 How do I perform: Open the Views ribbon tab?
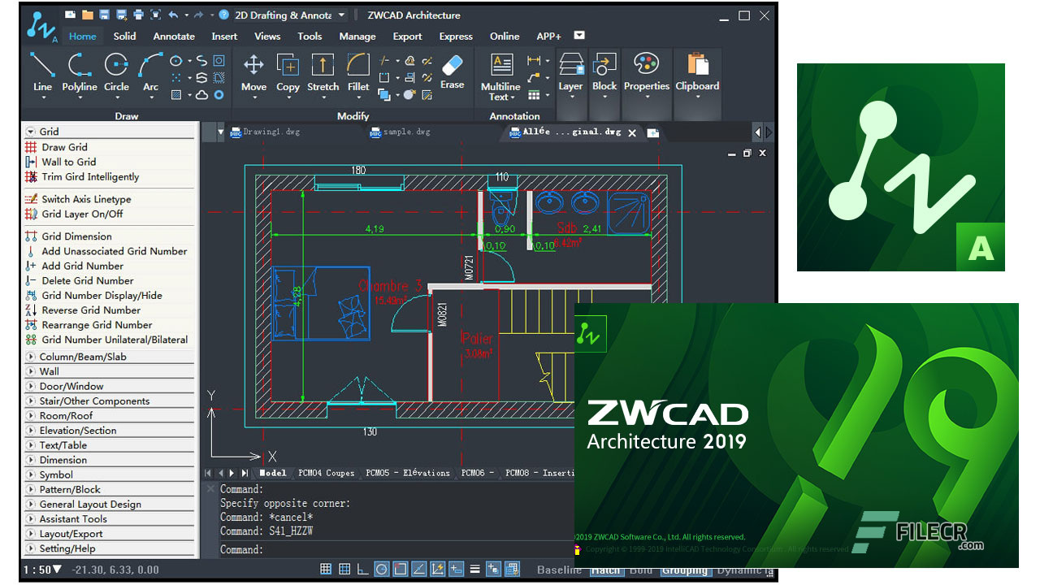pyautogui.click(x=267, y=36)
